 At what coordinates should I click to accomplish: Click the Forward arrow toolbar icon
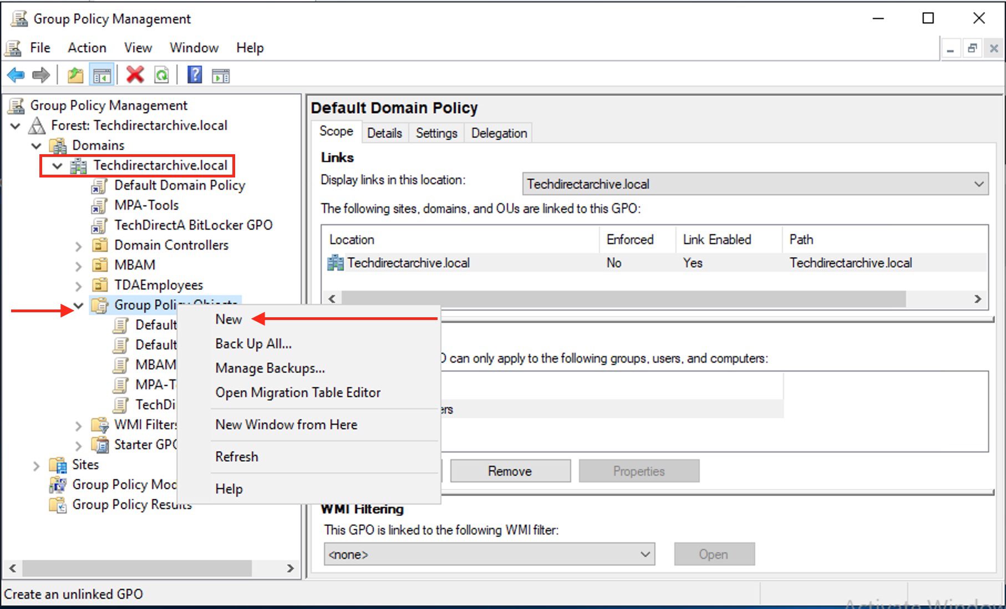(41, 75)
